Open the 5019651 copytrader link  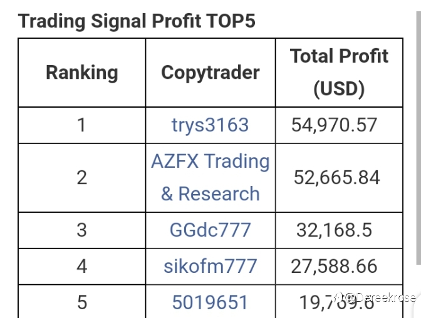[x=210, y=303]
